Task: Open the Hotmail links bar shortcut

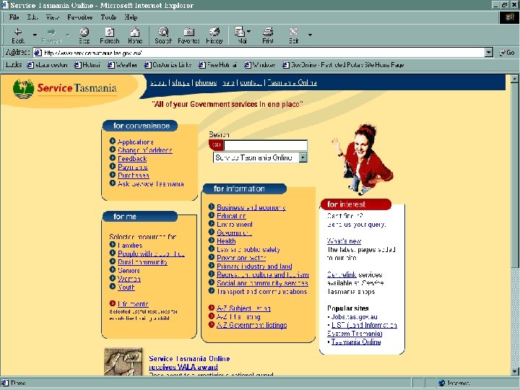Action: [x=87, y=65]
